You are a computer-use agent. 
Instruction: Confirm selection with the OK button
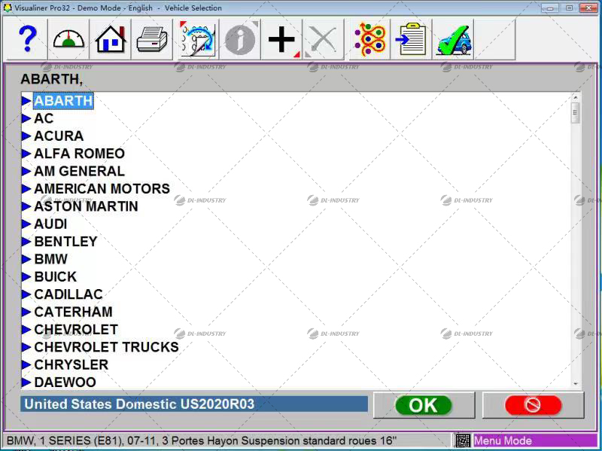[424, 404]
